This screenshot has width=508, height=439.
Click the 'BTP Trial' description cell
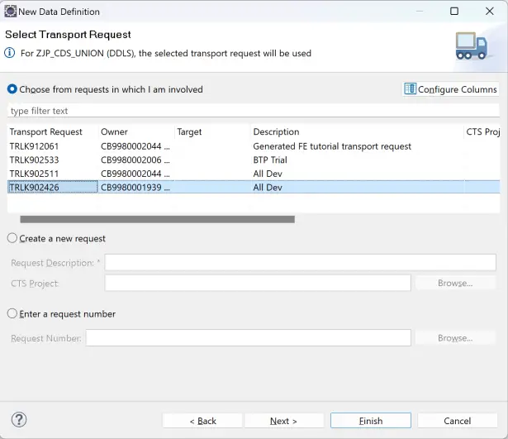tap(270, 160)
